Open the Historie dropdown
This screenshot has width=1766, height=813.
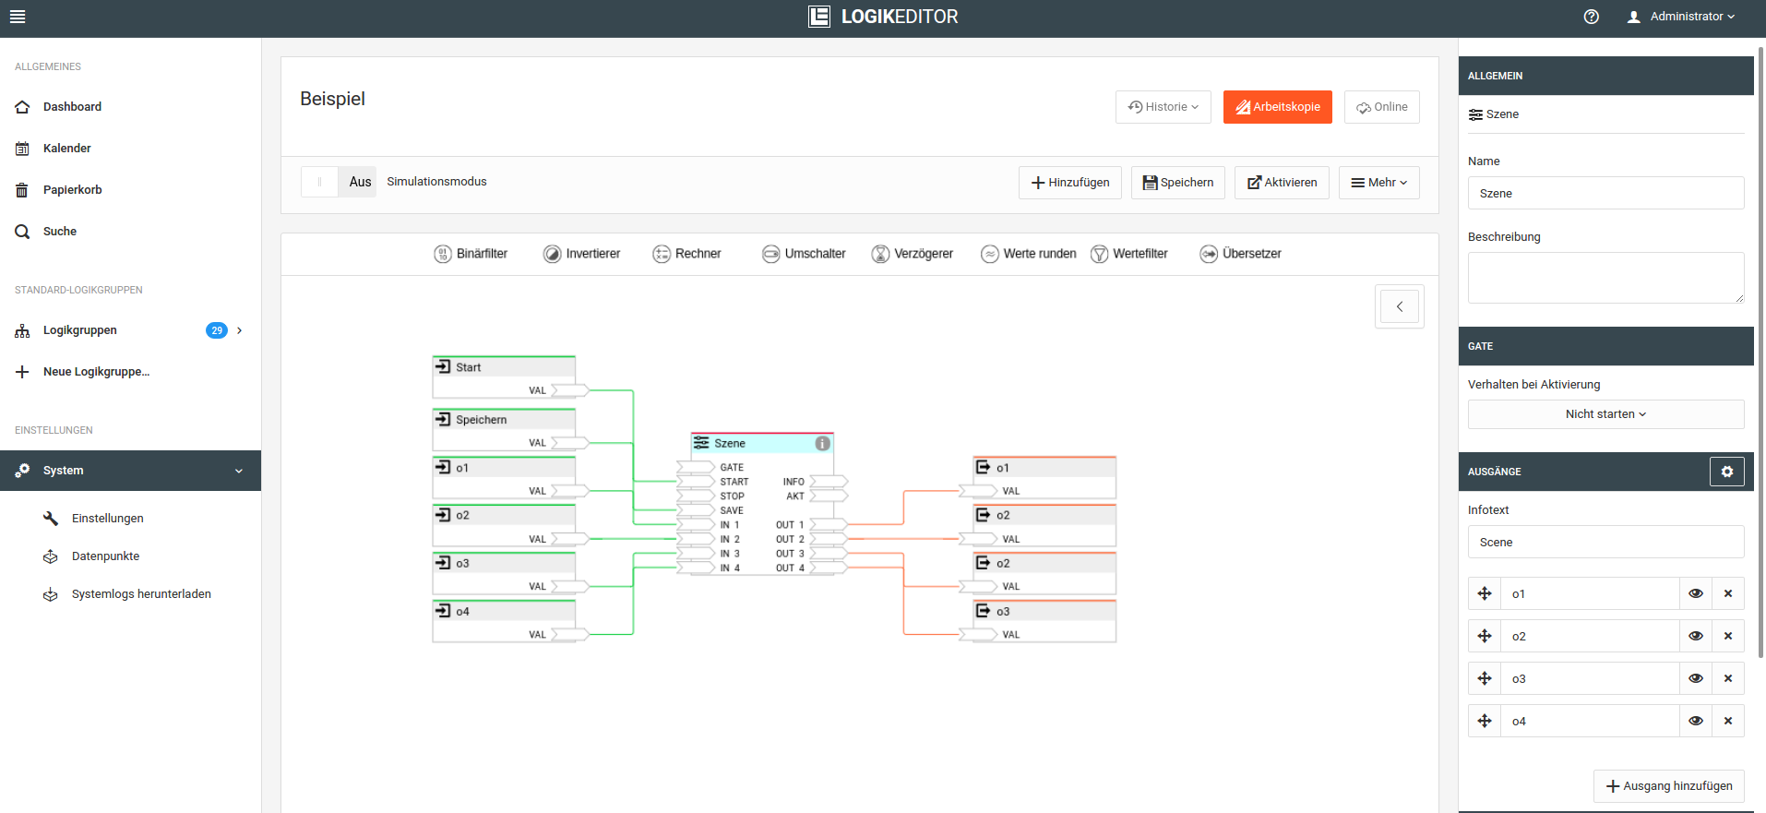(x=1163, y=107)
